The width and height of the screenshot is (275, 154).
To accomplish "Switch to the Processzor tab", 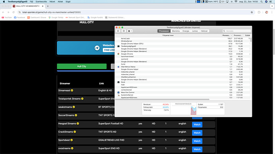I will [x=164, y=31].
